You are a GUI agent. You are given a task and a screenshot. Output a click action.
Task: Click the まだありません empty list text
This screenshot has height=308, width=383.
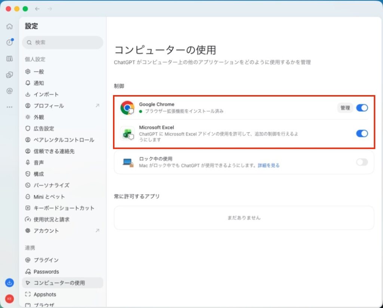coord(244,217)
